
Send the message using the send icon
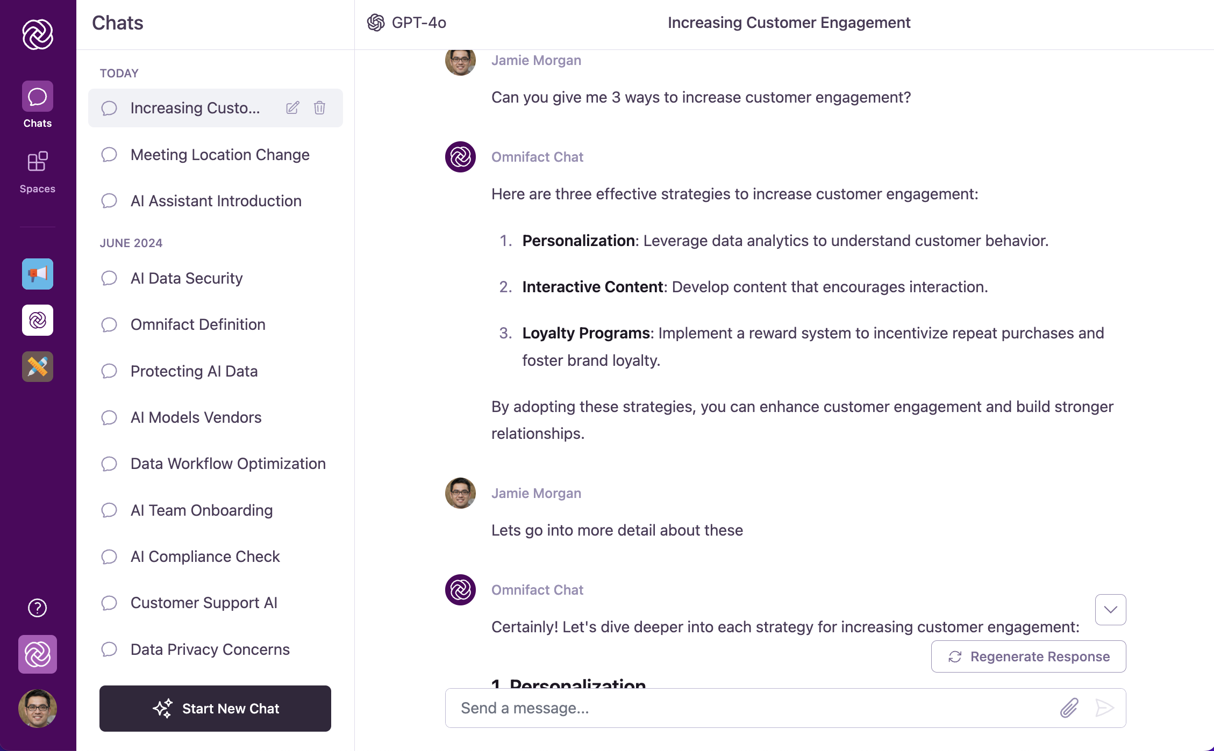pyautogui.click(x=1105, y=708)
